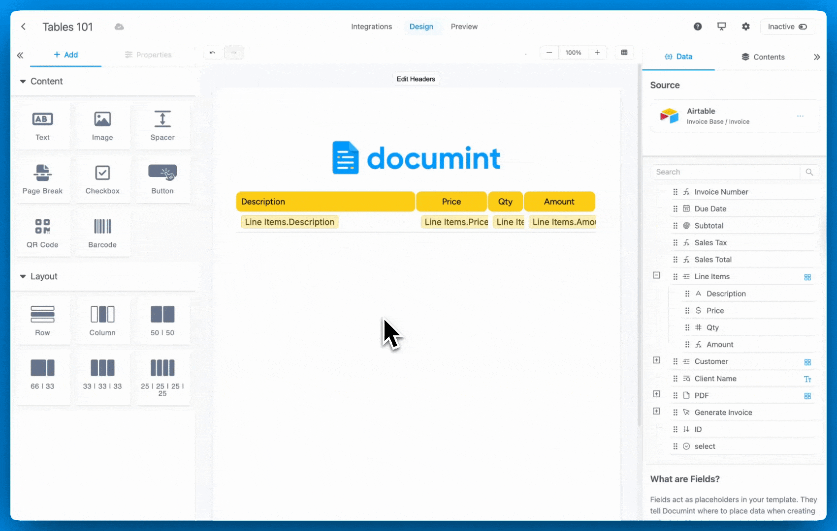Screen dimensions: 837x531
Task: Open settings gear icon
Action: [x=746, y=27]
